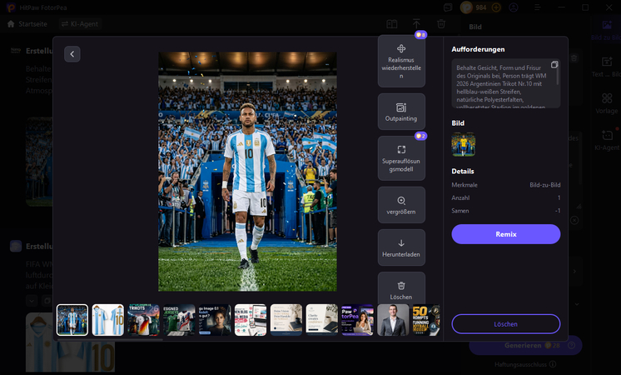The height and width of the screenshot is (375, 621).
Task: Select the white-blue jersey thumbnail
Action: pos(108,320)
